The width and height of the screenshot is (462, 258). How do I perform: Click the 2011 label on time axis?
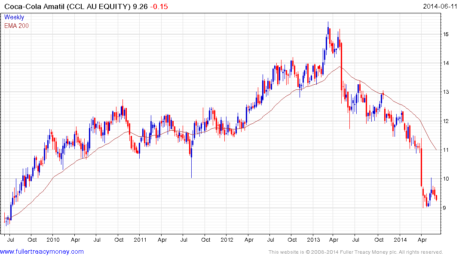[140, 240]
